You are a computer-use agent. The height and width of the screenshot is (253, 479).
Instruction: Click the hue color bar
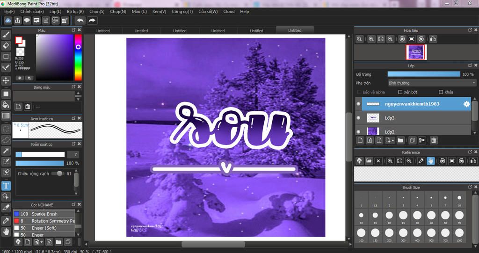tap(78, 57)
